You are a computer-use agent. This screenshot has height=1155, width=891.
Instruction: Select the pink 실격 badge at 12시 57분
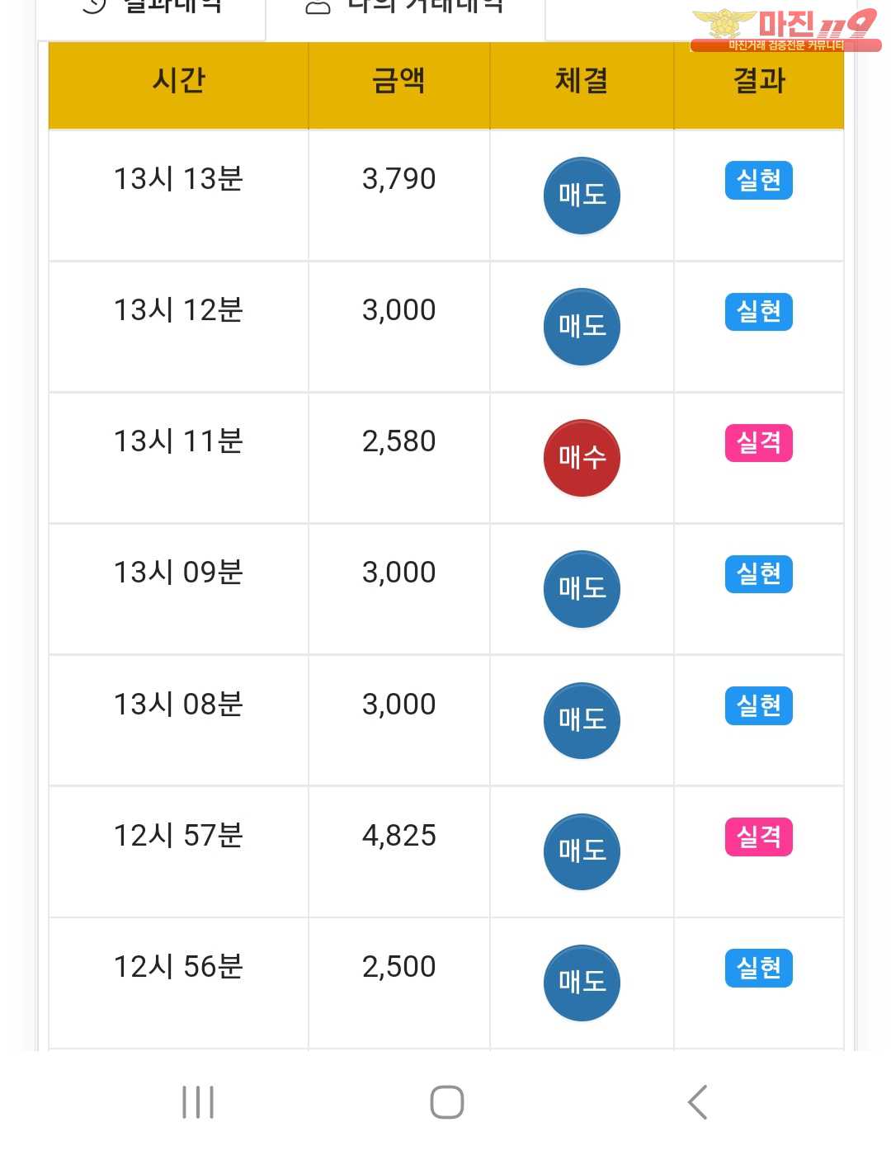click(x=759, y=837)
